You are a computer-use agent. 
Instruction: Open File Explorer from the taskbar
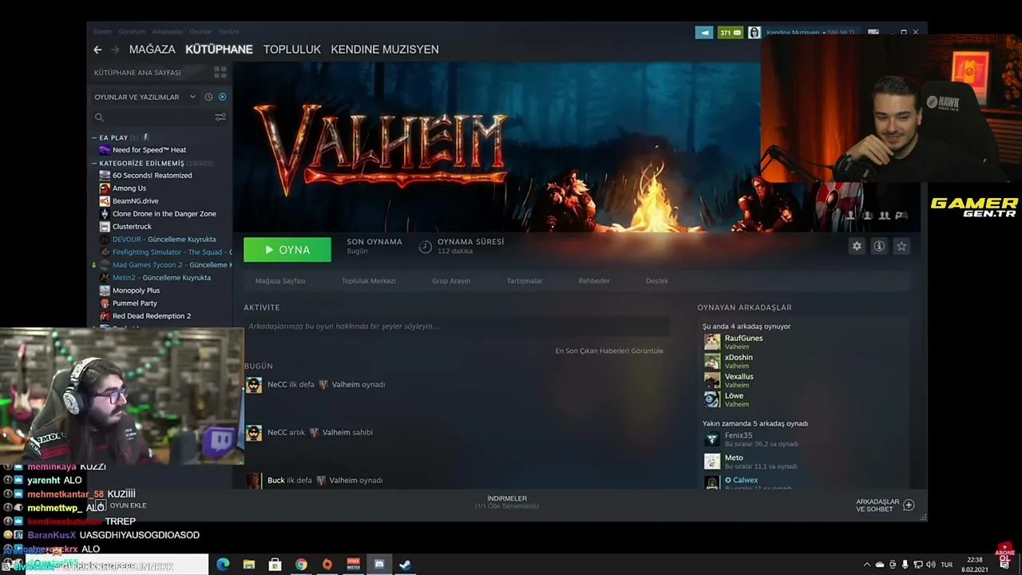[x=249, y=565]
